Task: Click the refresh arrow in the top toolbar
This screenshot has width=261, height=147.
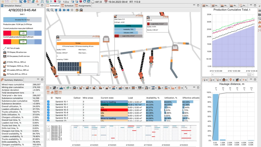Action: [x=84, y=2]
